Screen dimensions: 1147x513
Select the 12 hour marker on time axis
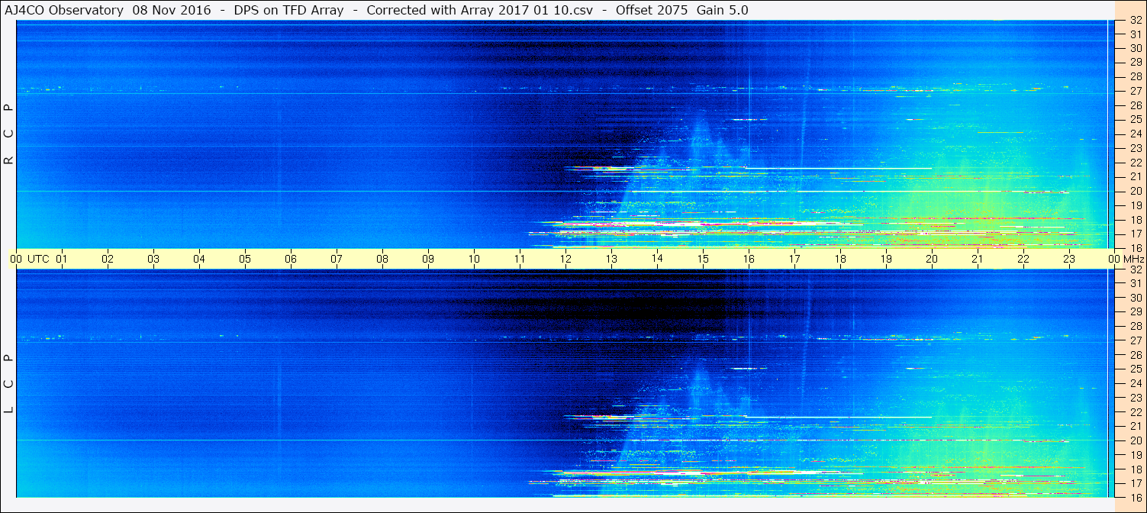coord(565,259)
